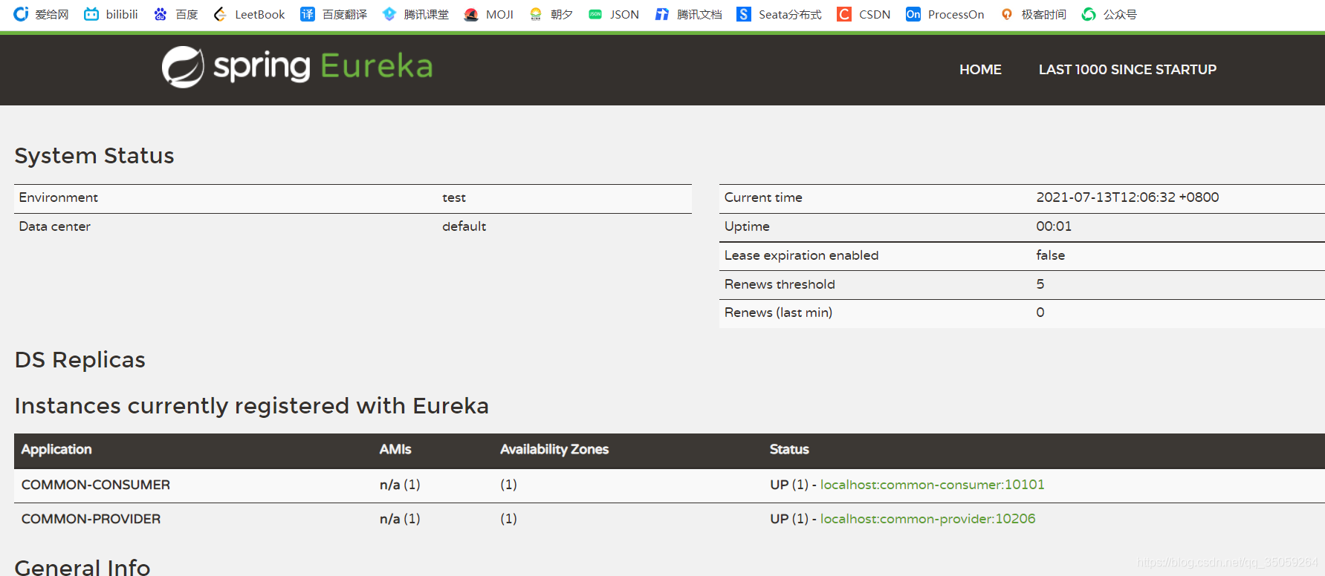
Task: Open the 腾讯课堂 bookmark icon
Action: [389, 14]
